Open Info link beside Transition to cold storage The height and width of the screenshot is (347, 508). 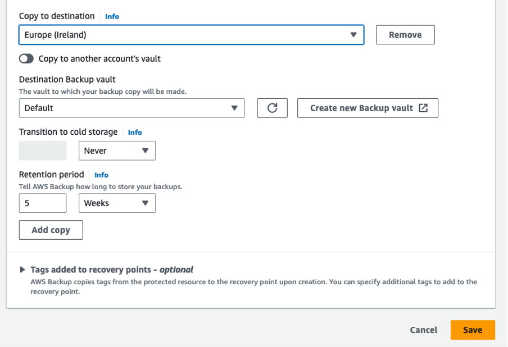135,133
